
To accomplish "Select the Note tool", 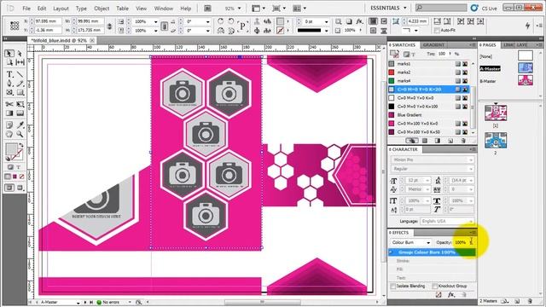I will 9,125.
